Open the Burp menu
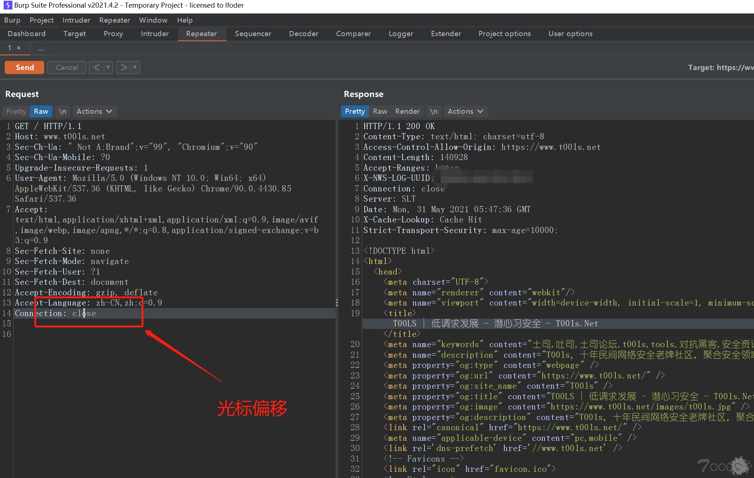This screenshot has width=754, height=478. [12, 20]
